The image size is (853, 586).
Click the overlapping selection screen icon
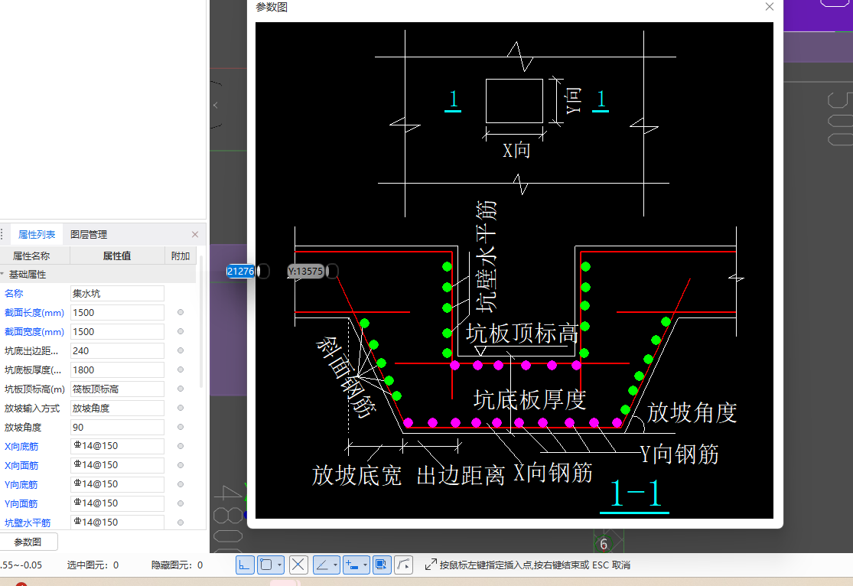tap(381, 565)
